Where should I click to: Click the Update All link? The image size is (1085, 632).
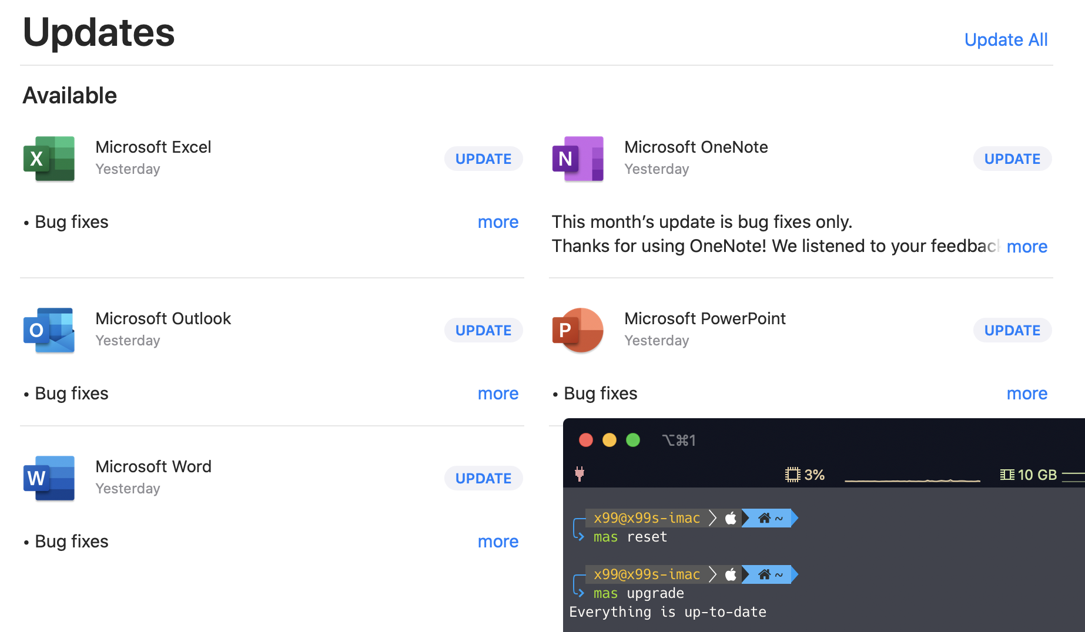click(1006, 39)
